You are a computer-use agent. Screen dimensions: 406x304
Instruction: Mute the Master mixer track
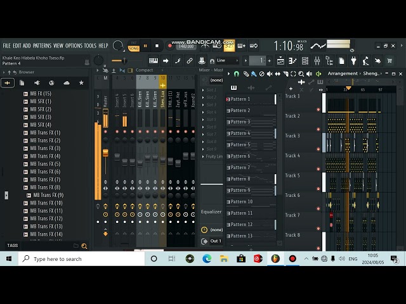(x=105, y=132)
